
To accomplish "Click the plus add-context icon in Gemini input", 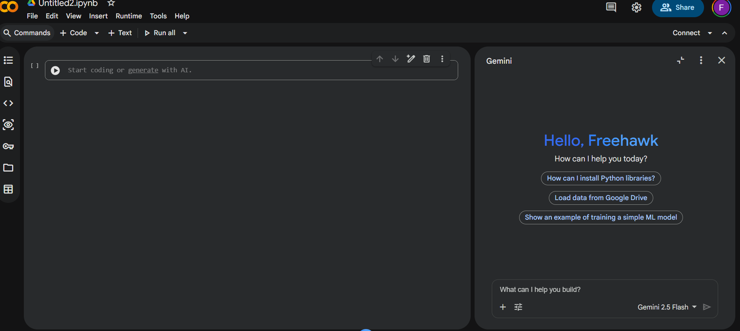I will click(x=503, y=307).
